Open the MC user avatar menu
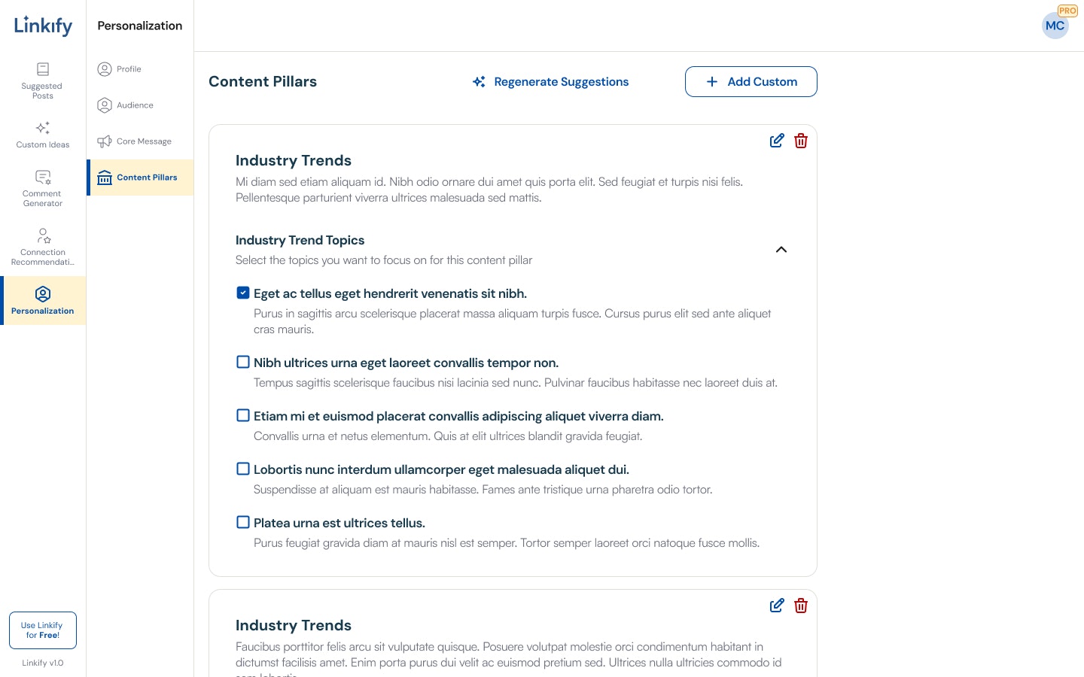 point(1055,26)
